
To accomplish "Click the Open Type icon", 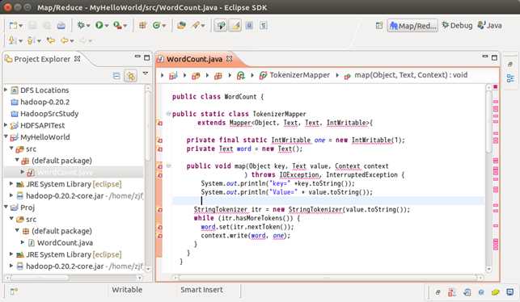I will click(x=181, y=25).
